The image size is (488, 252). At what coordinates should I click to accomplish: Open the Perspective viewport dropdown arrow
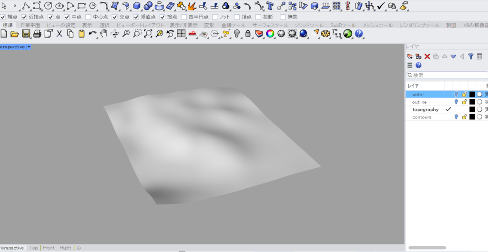[29, 47]
